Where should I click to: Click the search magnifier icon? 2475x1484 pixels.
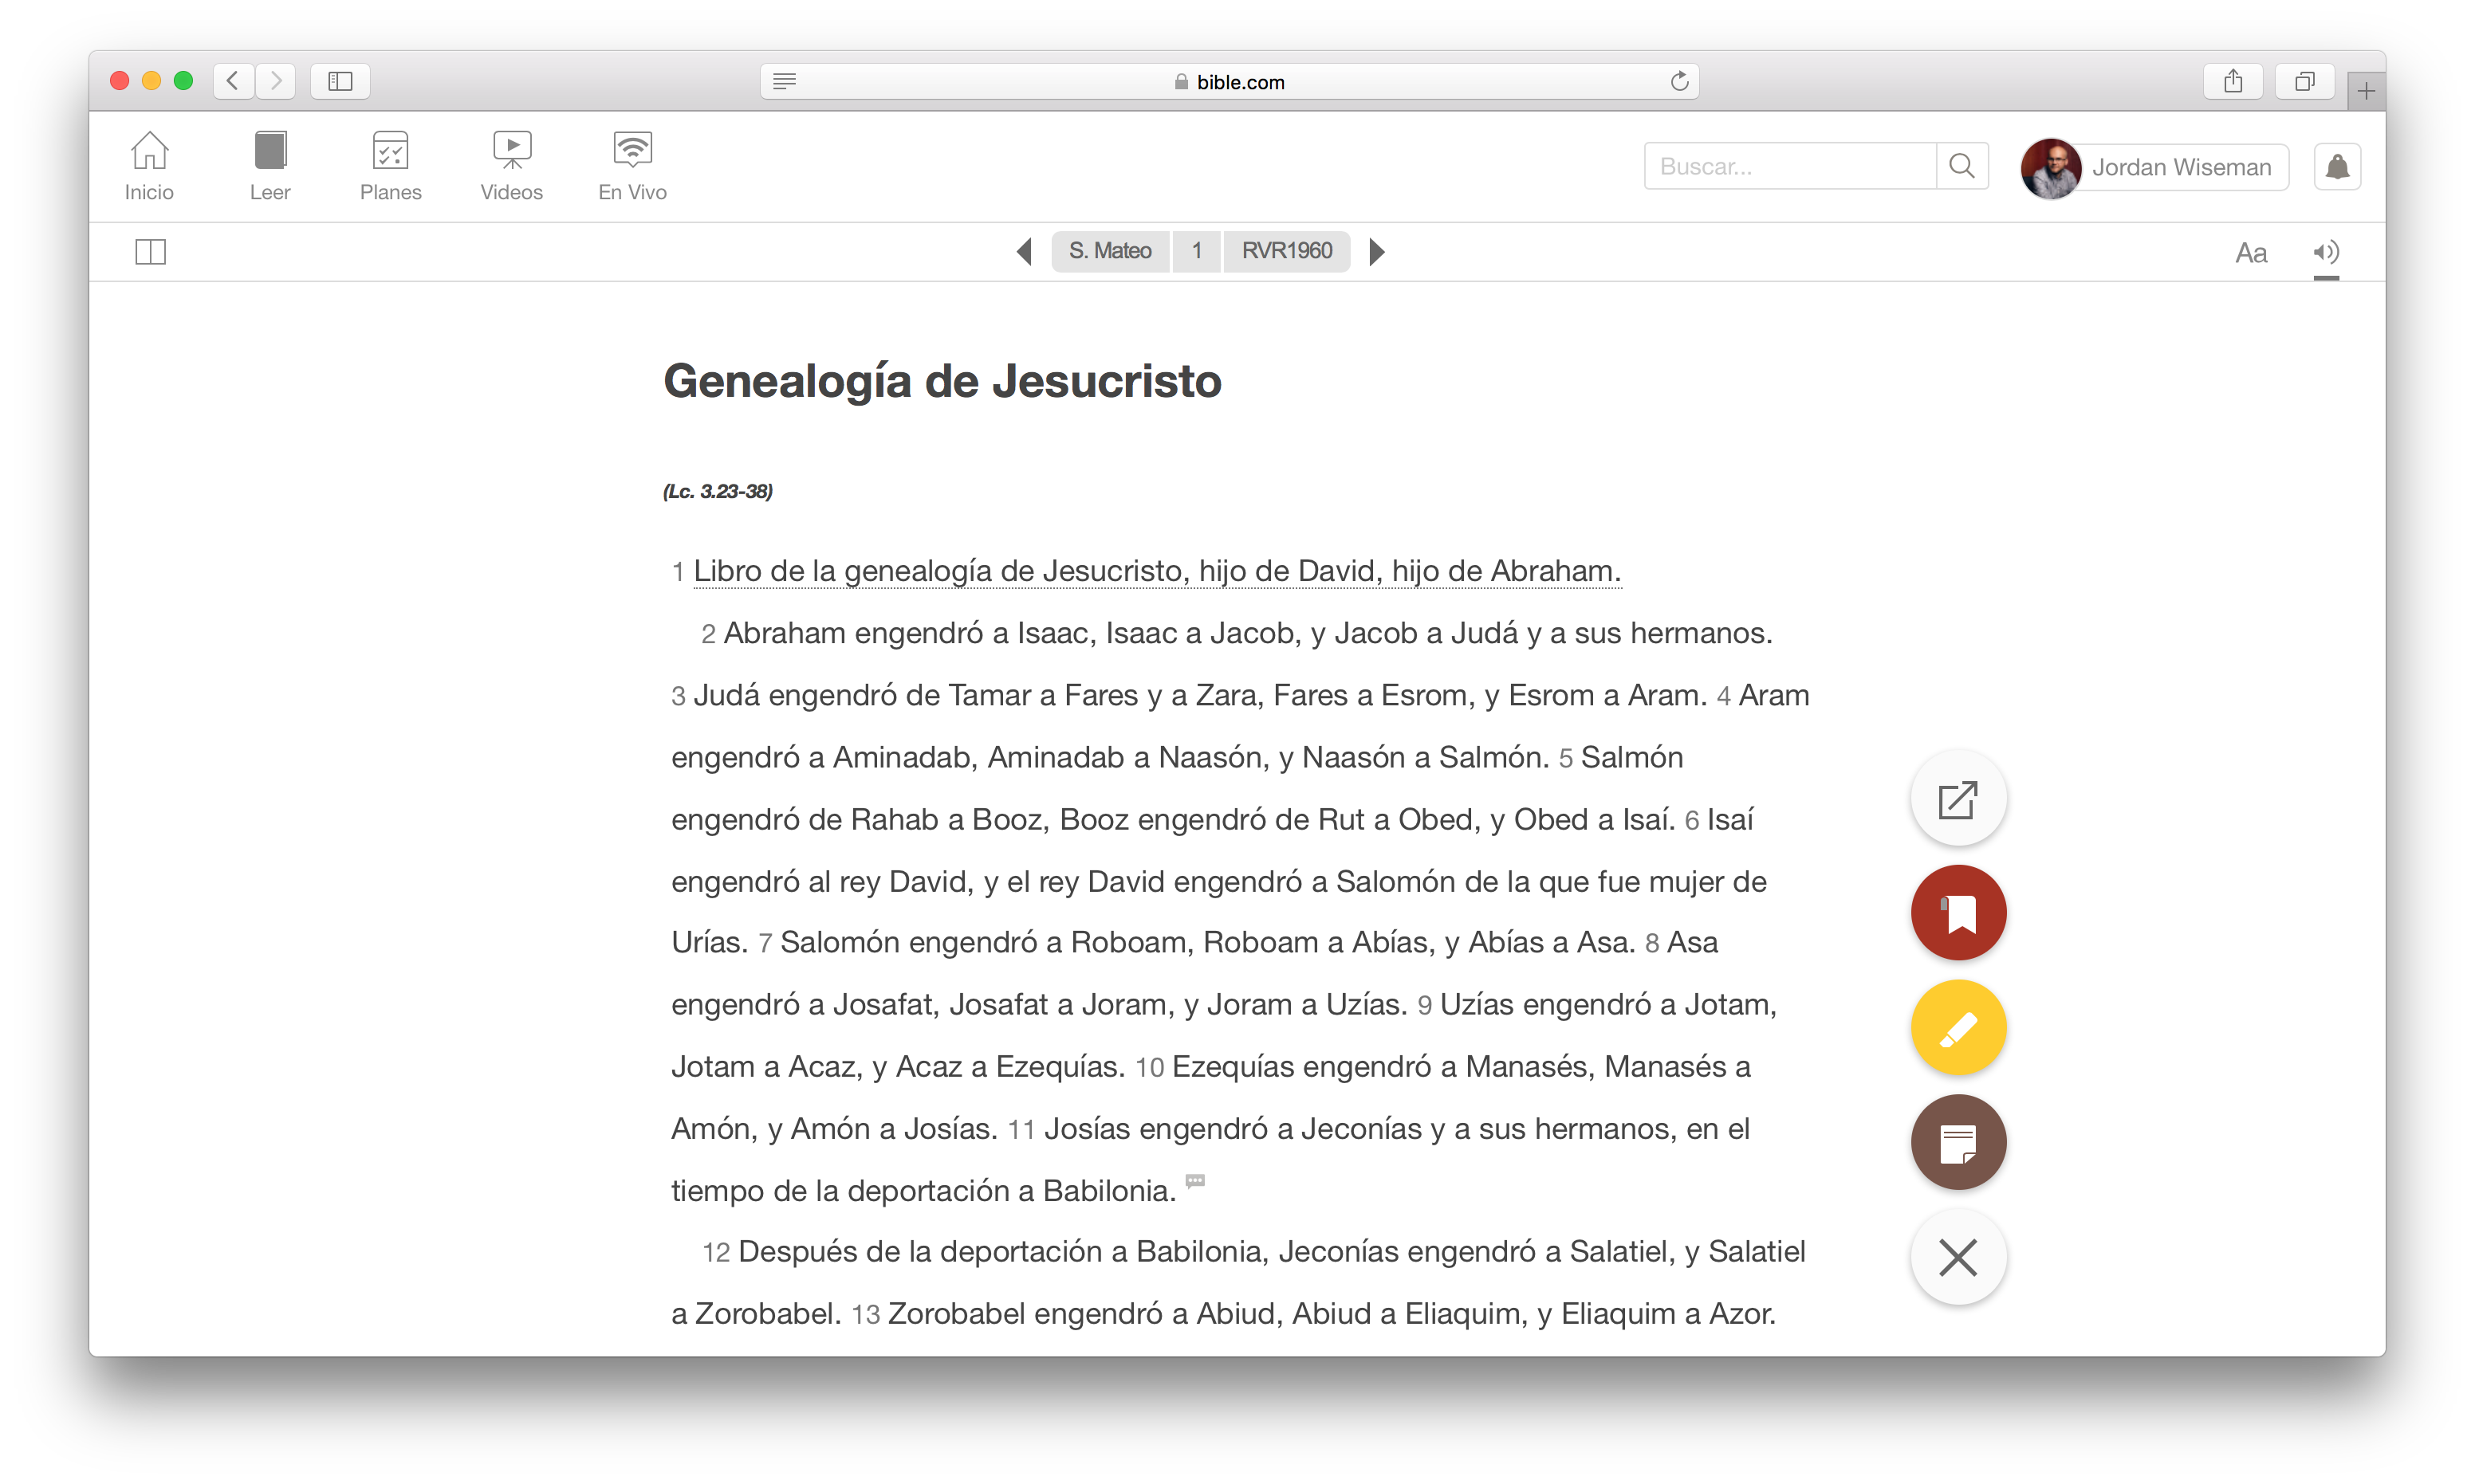click(x=1962, y=166)
